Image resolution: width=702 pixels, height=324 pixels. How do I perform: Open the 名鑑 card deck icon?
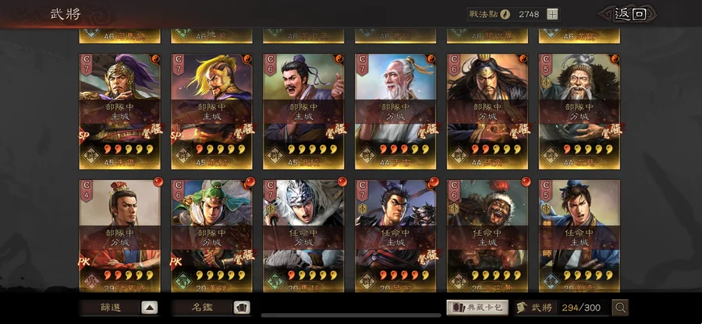(x=242, y=308)
